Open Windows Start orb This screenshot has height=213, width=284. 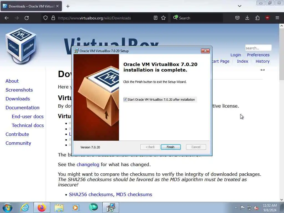(x=7, y=207)
